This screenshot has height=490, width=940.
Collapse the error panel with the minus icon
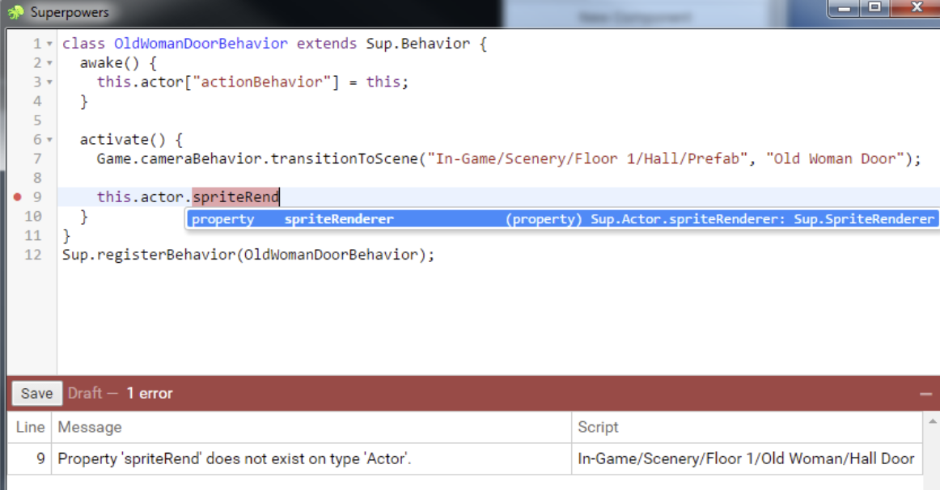[x=925, y=394]
